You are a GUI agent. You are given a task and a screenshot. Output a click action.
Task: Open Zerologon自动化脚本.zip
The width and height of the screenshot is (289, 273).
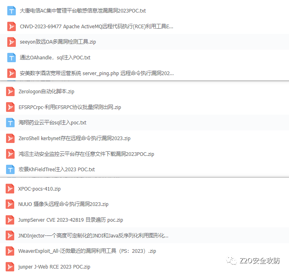pyautogui.click(x=47, y=91)
